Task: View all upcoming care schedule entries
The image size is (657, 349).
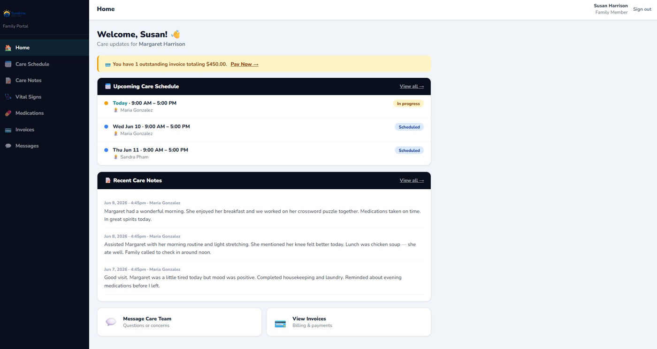Action: click(412, 86)
